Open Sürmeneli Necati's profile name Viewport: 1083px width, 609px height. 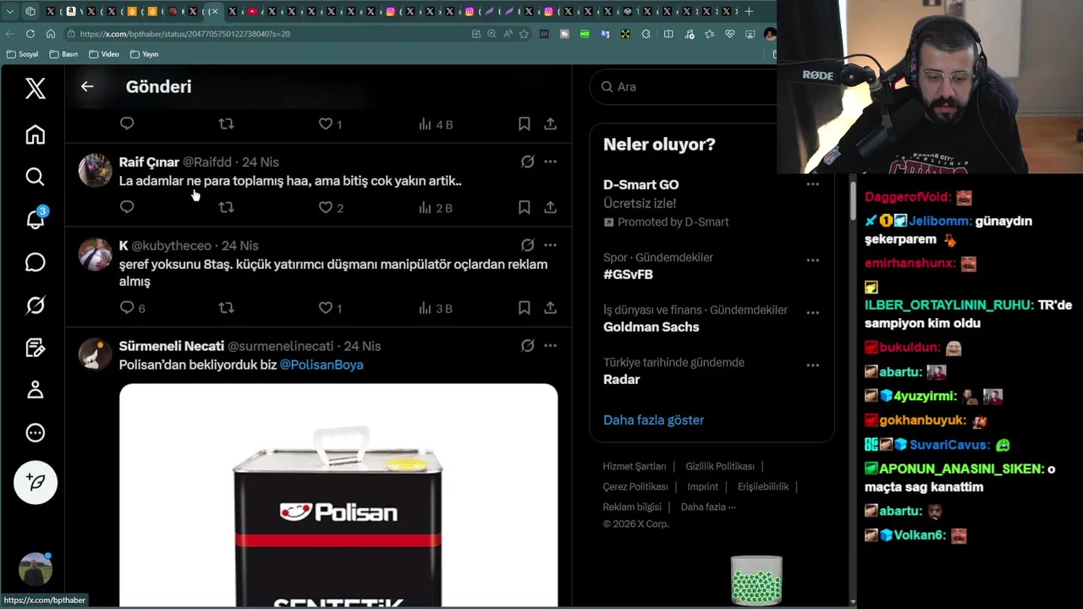click(x=172, y=346)
